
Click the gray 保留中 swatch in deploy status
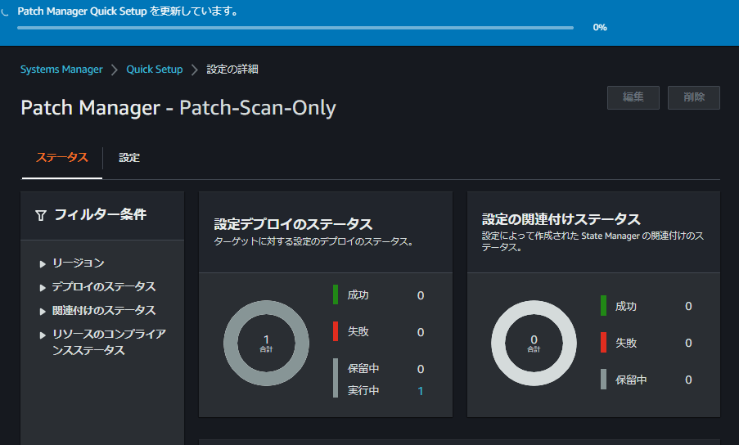(336, 378)
